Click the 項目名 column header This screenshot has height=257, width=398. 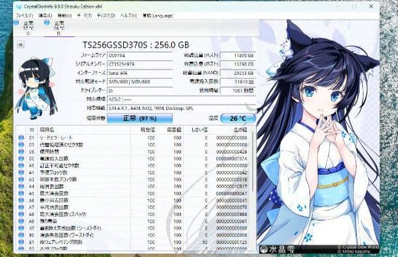coord(84,129)
